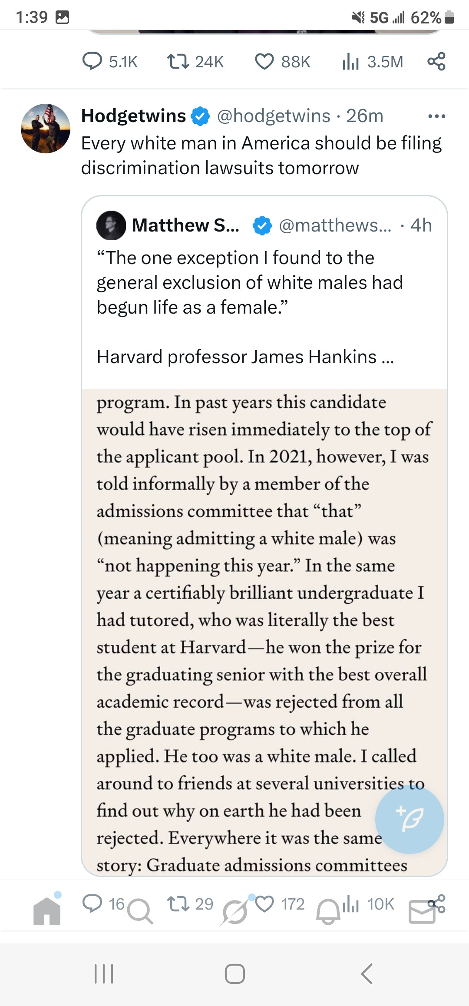Open Hodgetwins profile picture
This screenshot has height=1006, width=469.
coord(46,129)
